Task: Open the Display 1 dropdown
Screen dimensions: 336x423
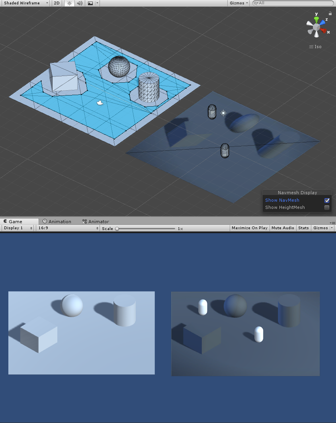Action: point(18,228)
